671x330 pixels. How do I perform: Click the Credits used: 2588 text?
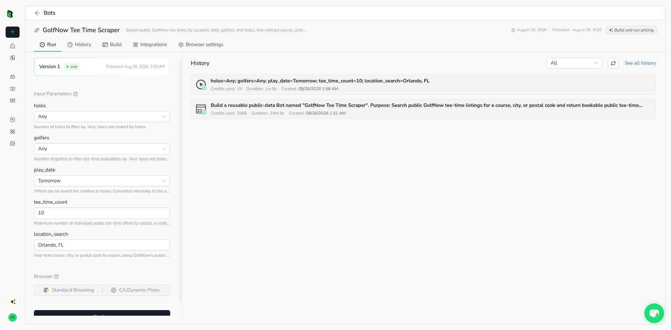coord(229,113)
